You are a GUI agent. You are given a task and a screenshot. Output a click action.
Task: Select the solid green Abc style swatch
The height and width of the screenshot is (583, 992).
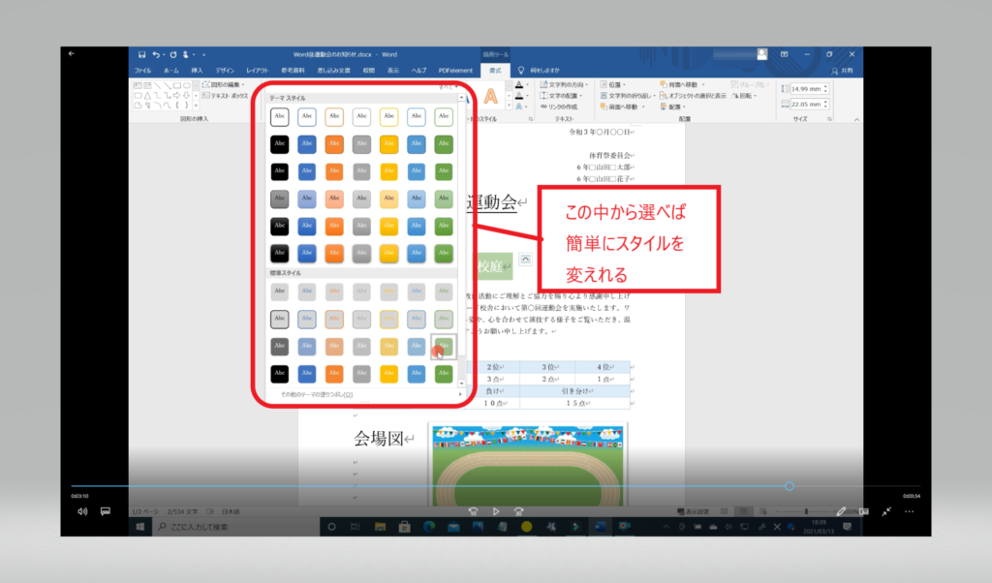tap(444, 144)
